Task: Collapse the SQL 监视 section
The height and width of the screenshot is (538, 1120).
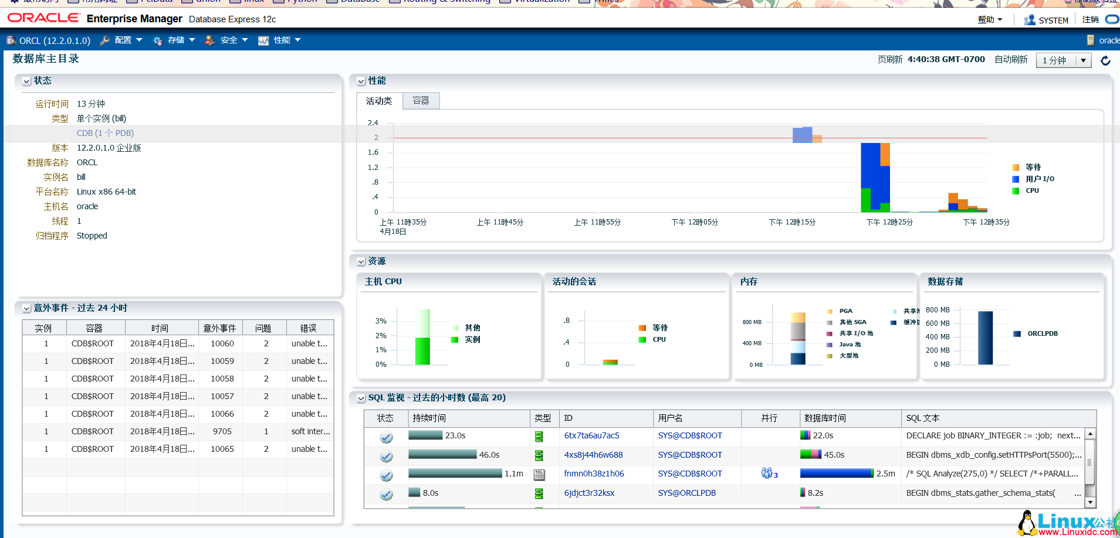Action: (361, 399)
